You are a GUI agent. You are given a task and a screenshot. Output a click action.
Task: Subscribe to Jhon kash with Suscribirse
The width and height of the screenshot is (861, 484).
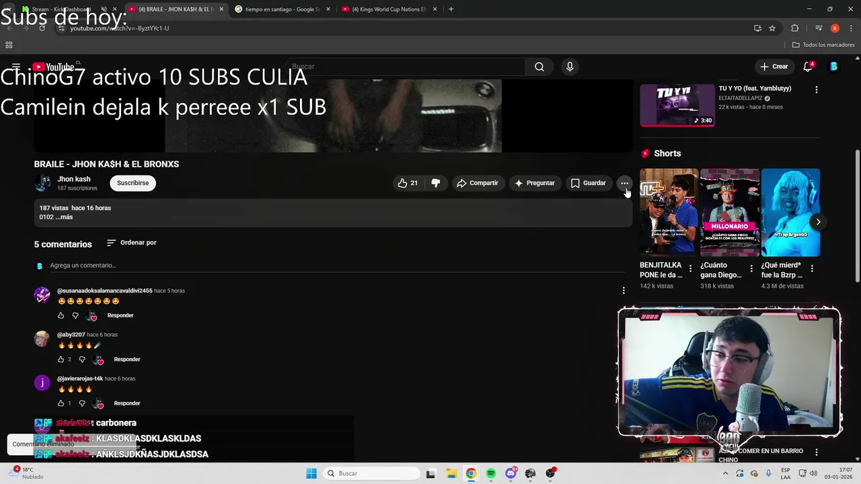(133, 183)
